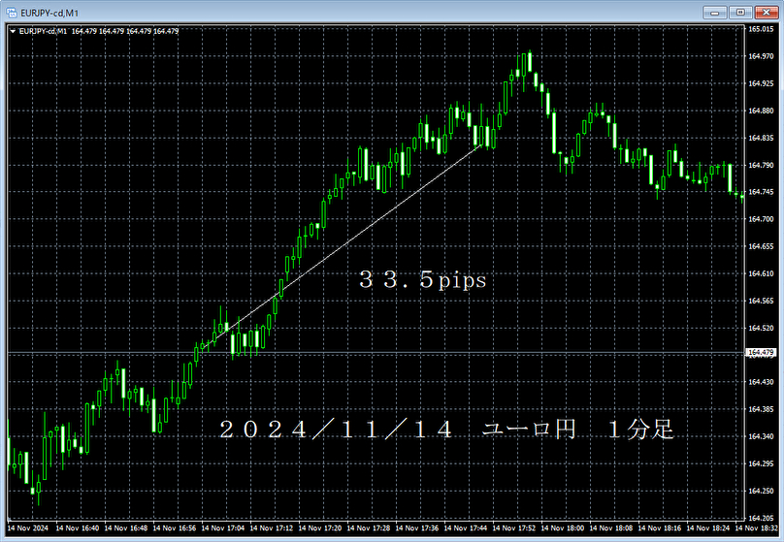Click the horizontal current price line
Image resolution: width=784 pixels, height=542 pixels.
pos(375,353)
